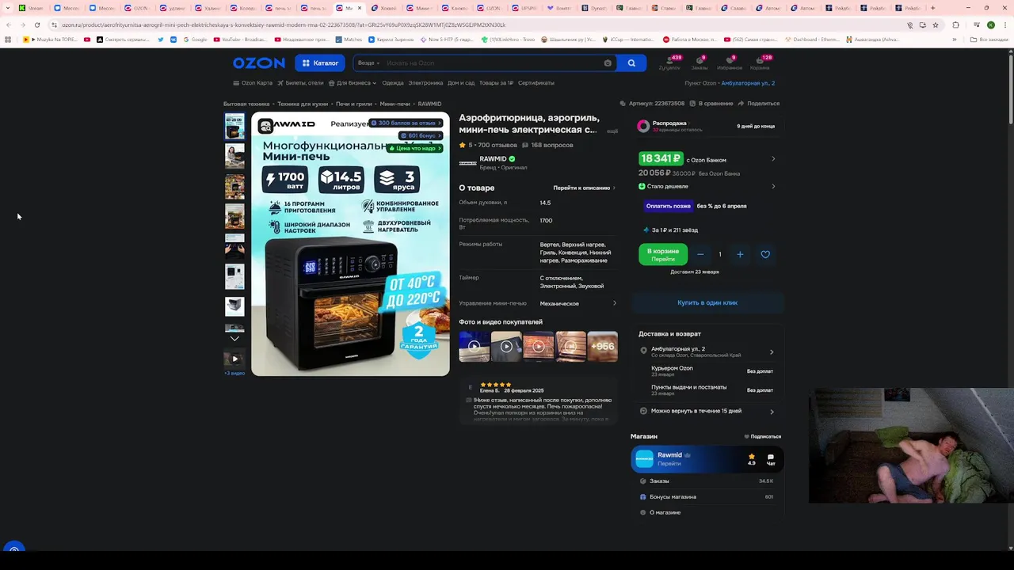The width and height of the screenshot is (1014, 570).
Task: Go to the Дом и сад section
Action: pos(461,83)
